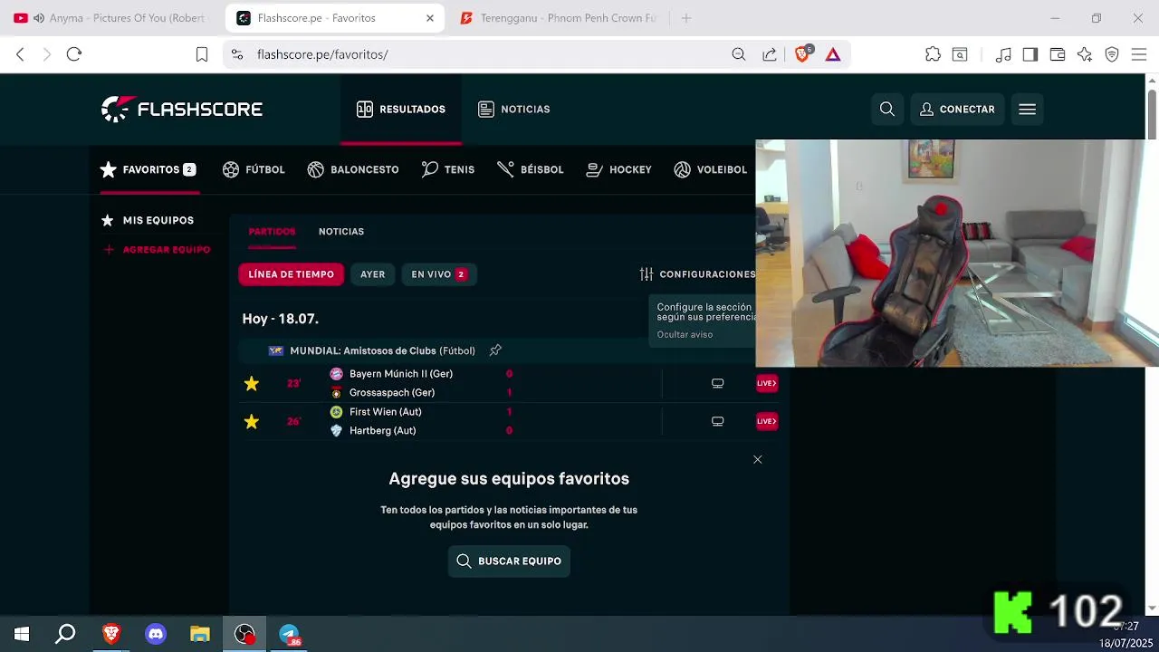Open the Flashscore hamburger menu
Viewport: 1159px width, 652px height.
click(1027, 110)
